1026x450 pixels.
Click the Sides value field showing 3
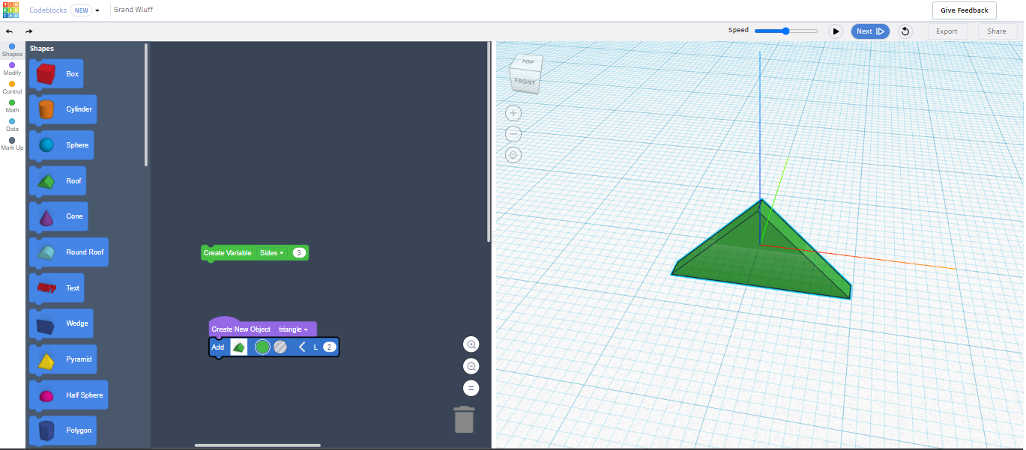pyautogui.click(x=299, y=253)
